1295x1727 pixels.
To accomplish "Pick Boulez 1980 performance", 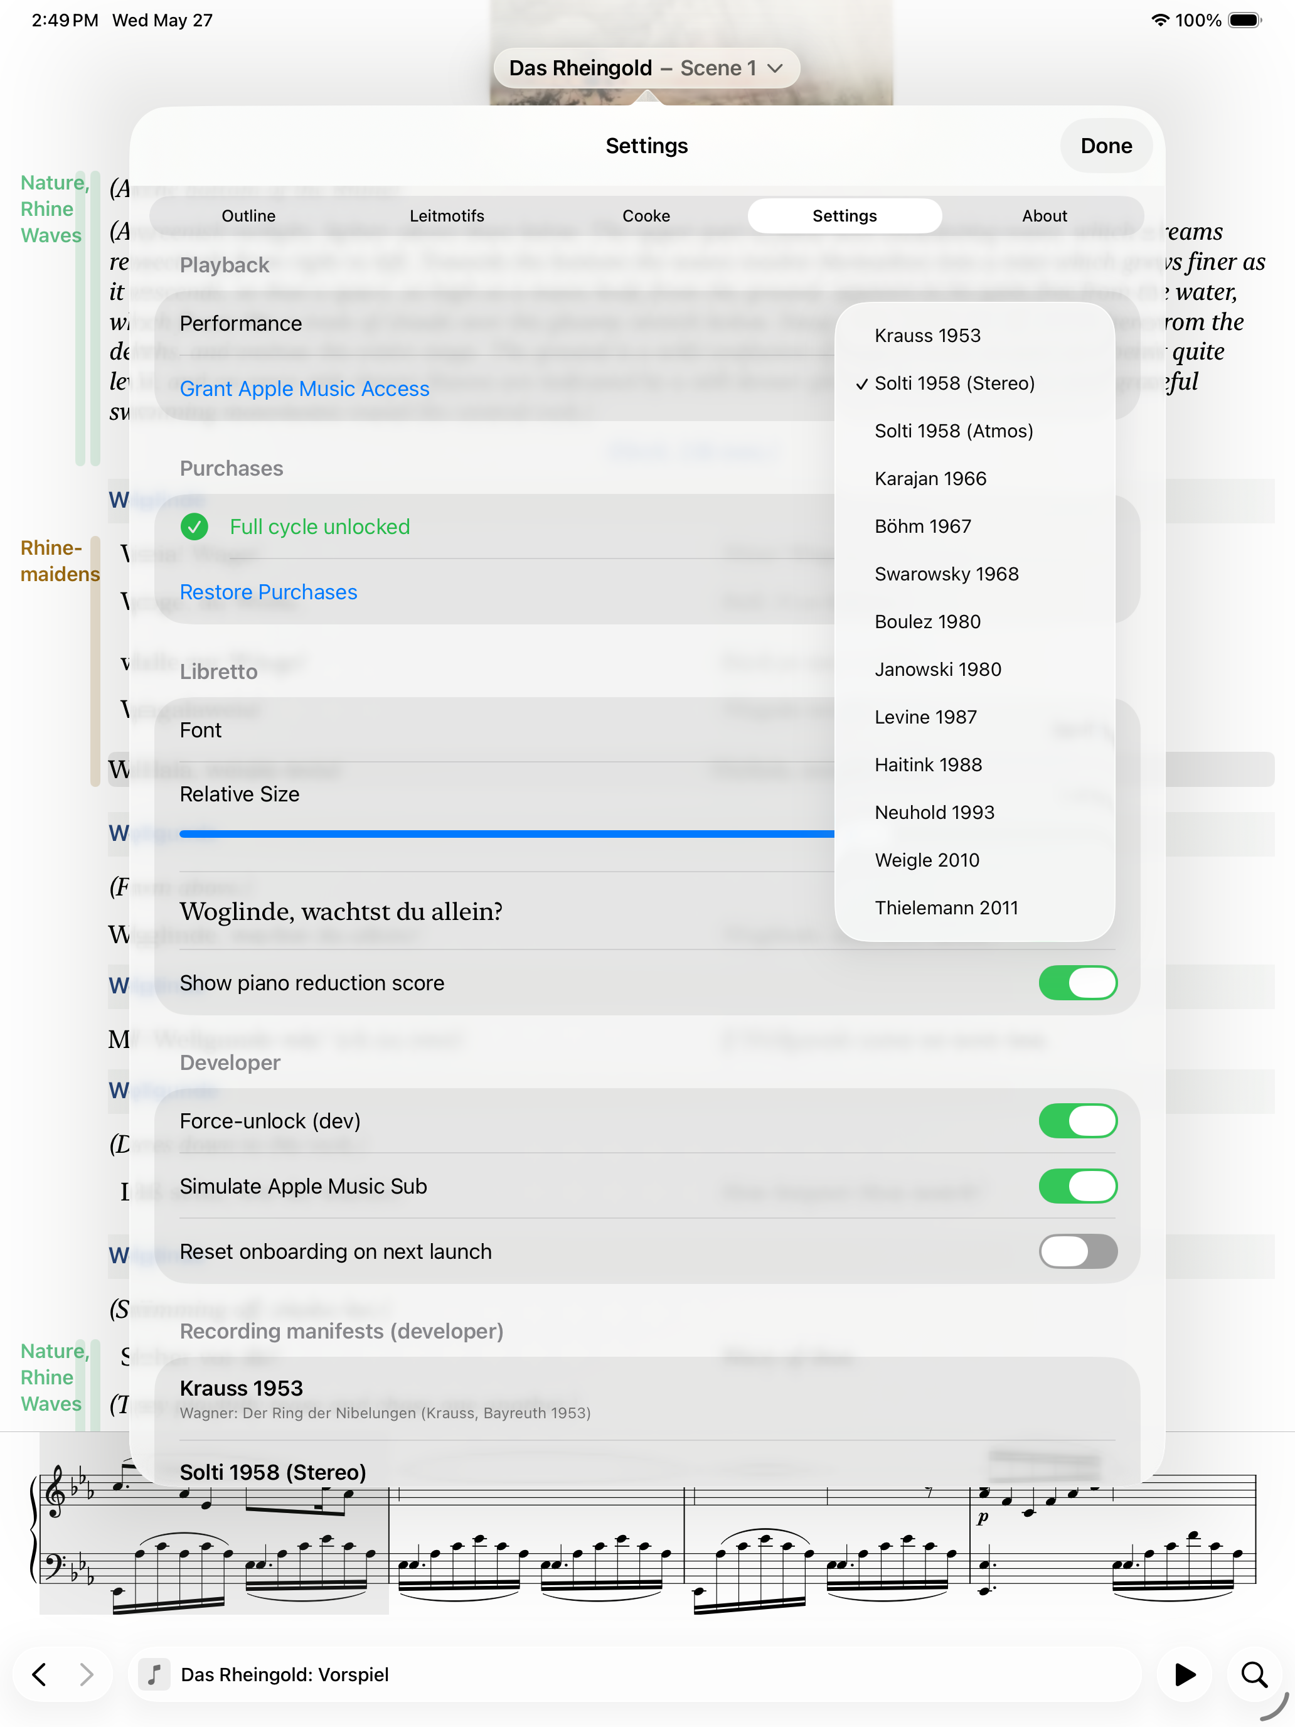I will 974,621.
